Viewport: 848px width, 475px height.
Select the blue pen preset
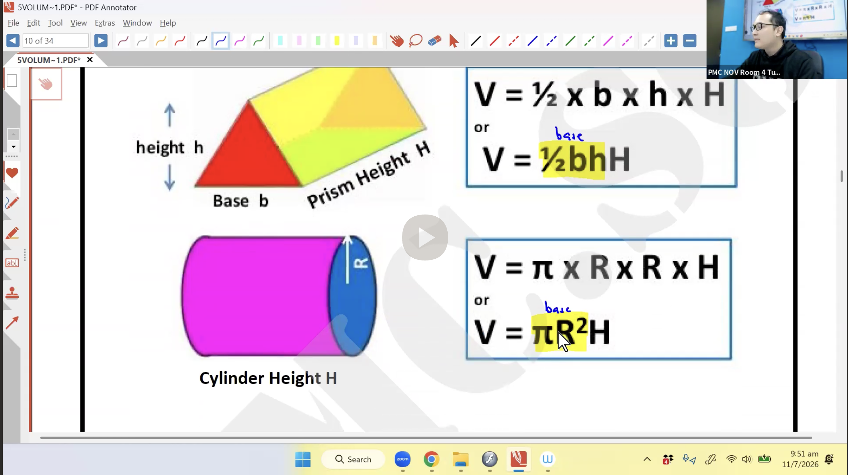click(220, 41)
